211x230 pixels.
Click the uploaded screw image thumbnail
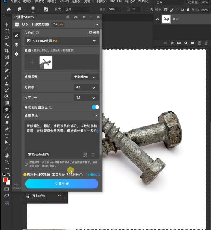(x=46, y=62)
